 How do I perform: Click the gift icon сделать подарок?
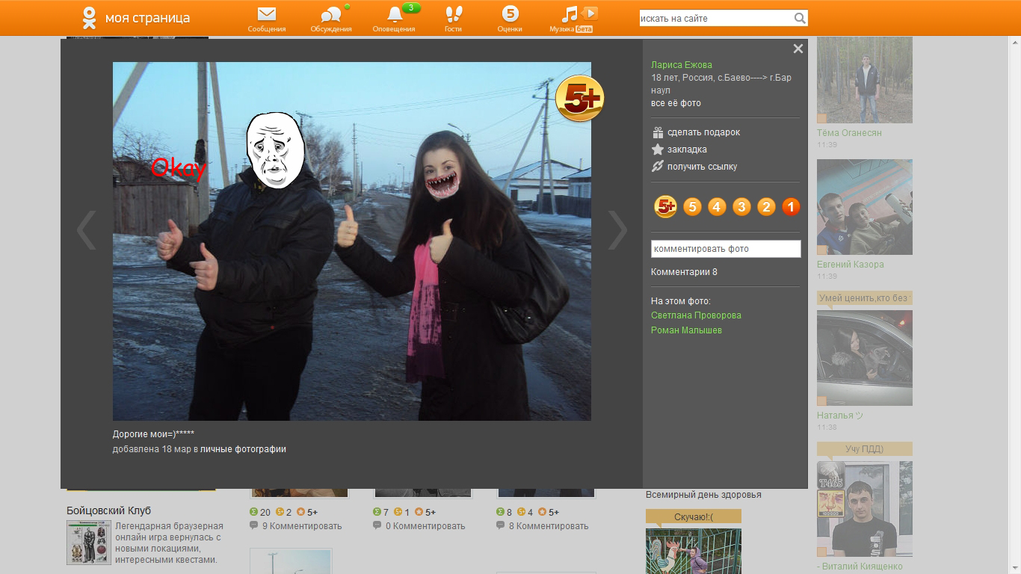click(658, 132)
